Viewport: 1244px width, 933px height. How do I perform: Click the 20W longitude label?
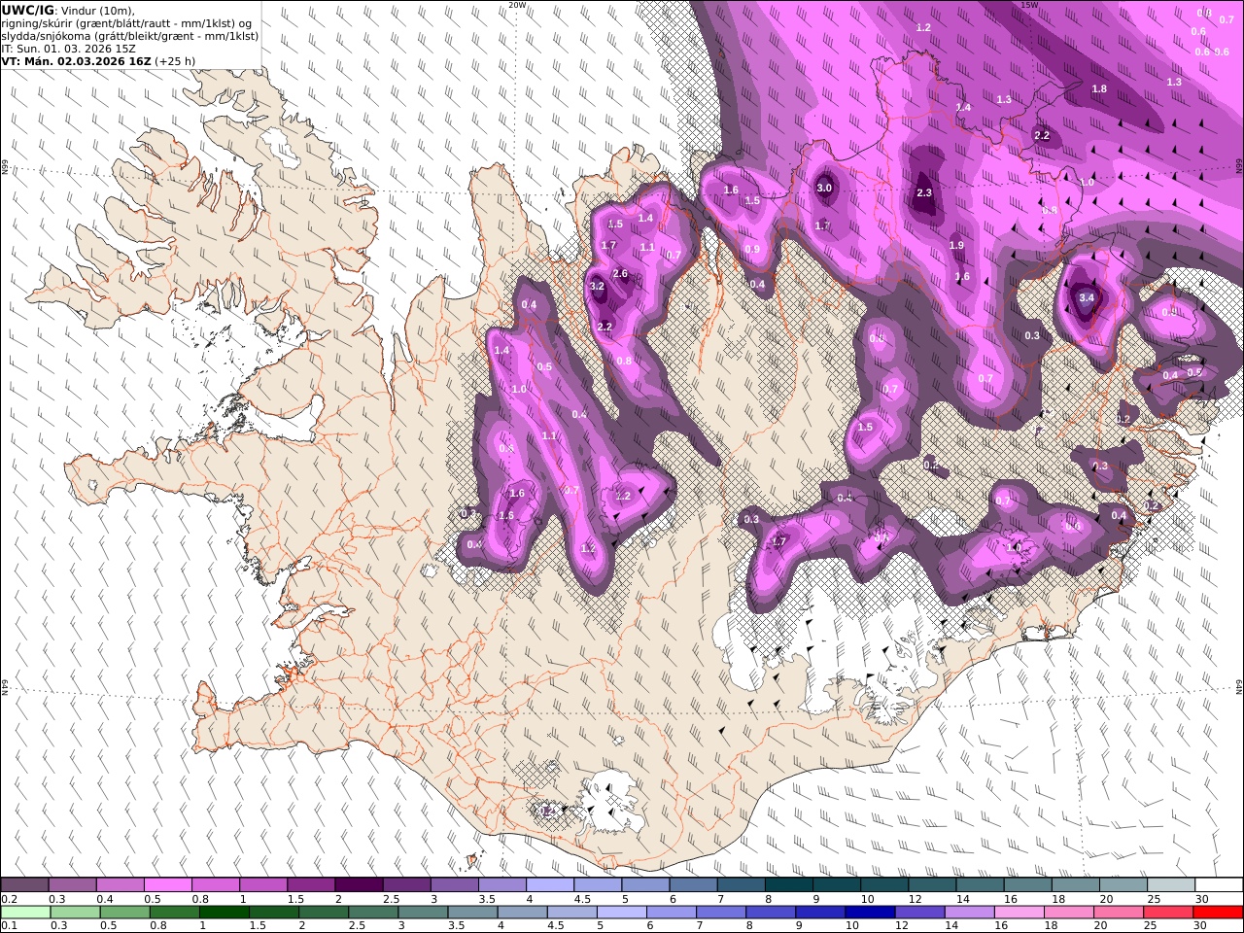coord(517,5)
